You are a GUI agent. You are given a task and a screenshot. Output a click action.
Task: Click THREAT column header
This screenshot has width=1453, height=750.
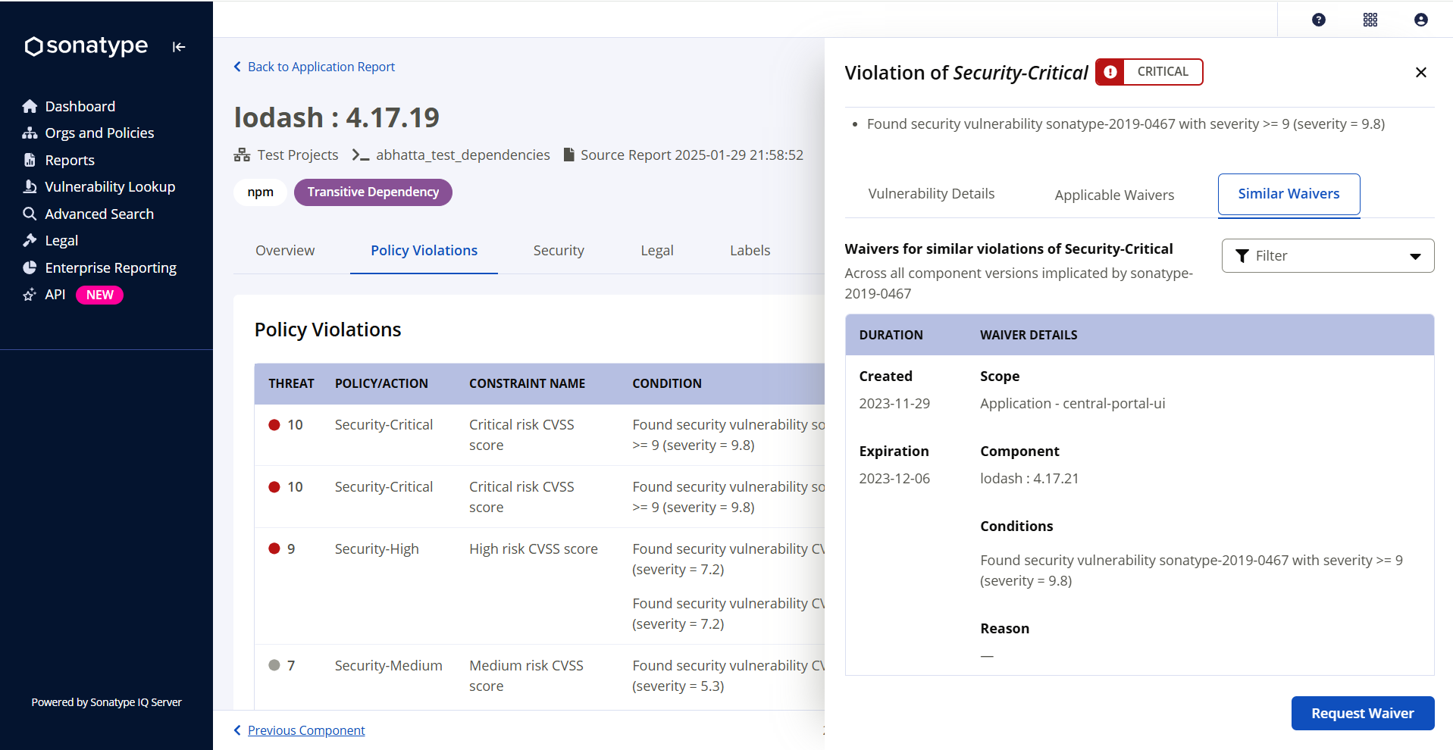pos(291,383)
